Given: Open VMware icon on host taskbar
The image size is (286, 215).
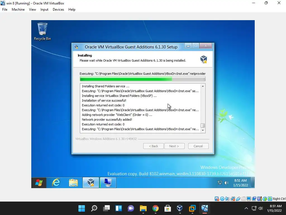Looking at the screenshot, I should [192, 208].
